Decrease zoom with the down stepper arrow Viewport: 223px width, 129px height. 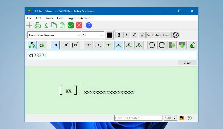(174, 119)
